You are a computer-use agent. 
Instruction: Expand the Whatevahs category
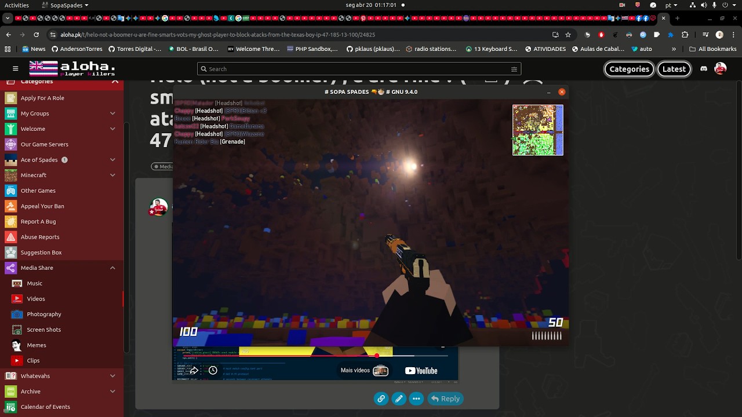point(112,376)
